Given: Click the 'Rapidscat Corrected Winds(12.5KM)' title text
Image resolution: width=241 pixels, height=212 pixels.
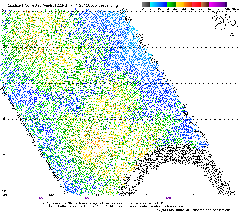Looking at the screenshot, I should pos(37,6).
